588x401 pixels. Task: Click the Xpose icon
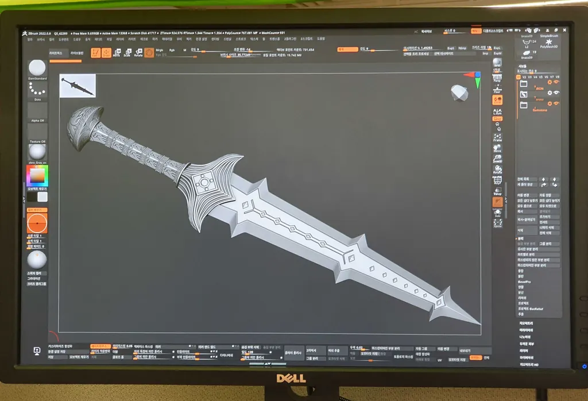pos(498,223)
